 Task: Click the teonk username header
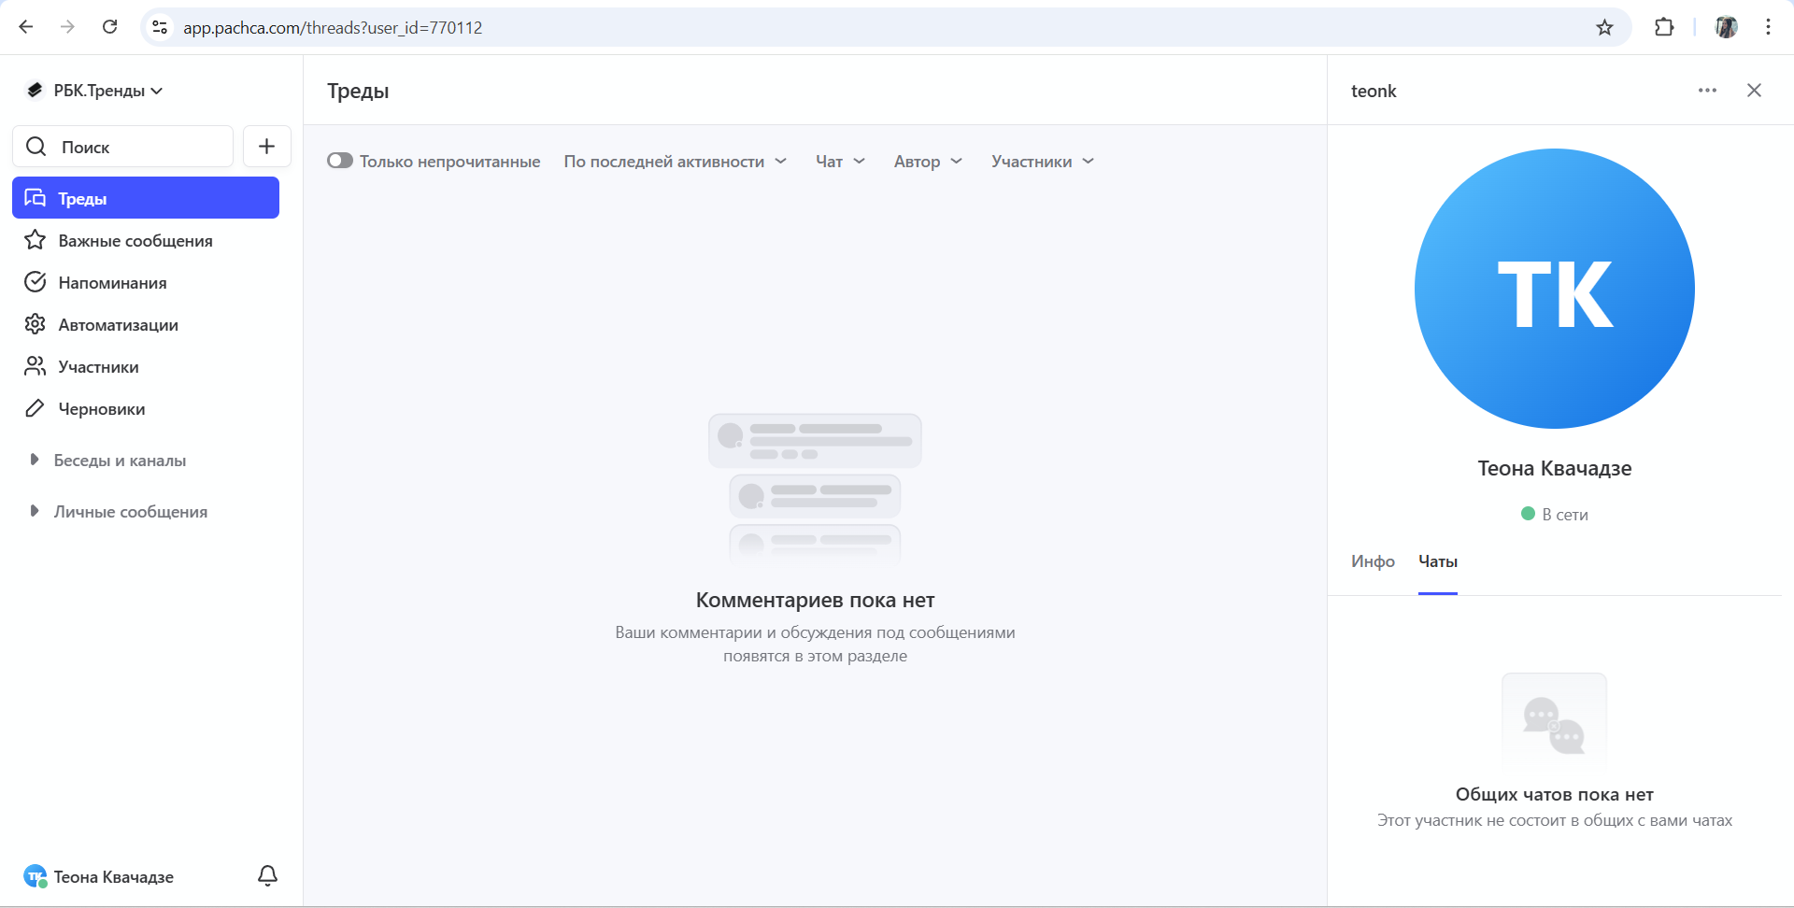(1374, 91)
